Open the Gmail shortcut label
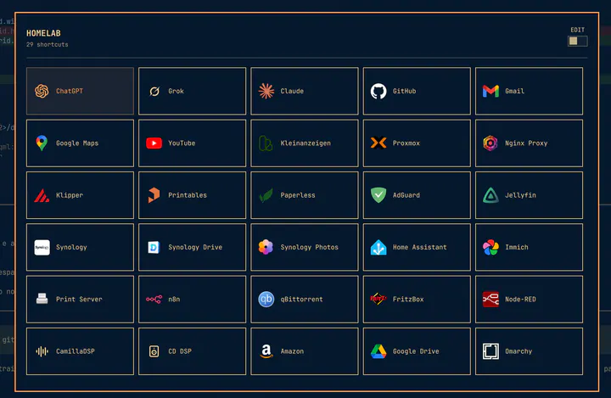Image resolution: width=611 pixels, height=398 pixels. [514, 91]
